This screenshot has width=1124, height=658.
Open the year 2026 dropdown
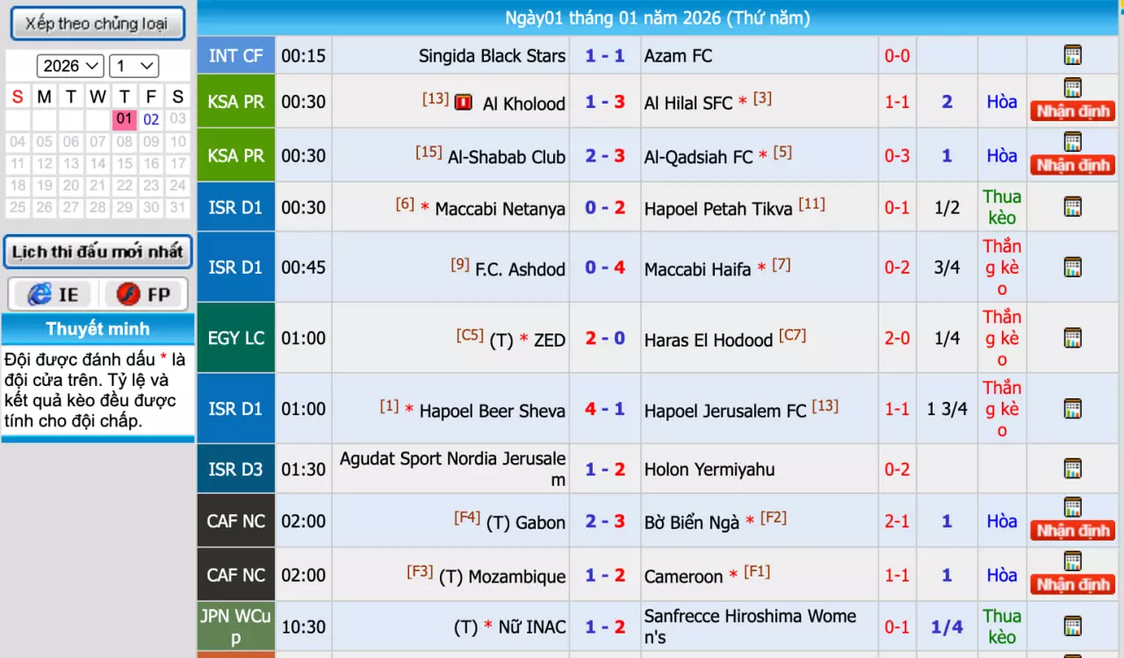point(70,66)
